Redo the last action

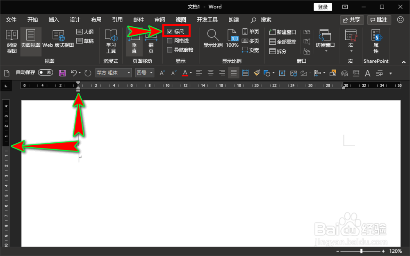pyautogui.click(x=88, y=73)
